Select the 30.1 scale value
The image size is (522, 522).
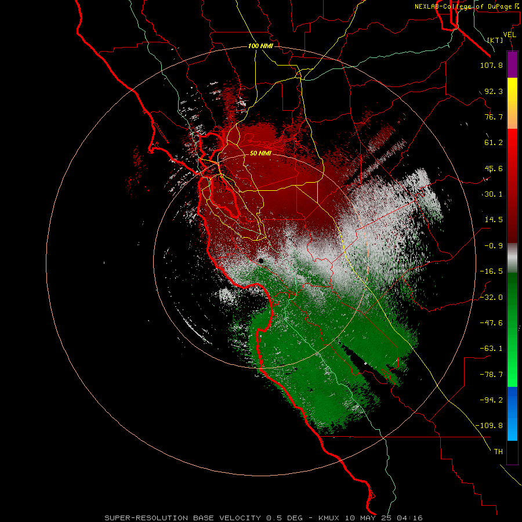pyautogui.click(x=494, y=194)
